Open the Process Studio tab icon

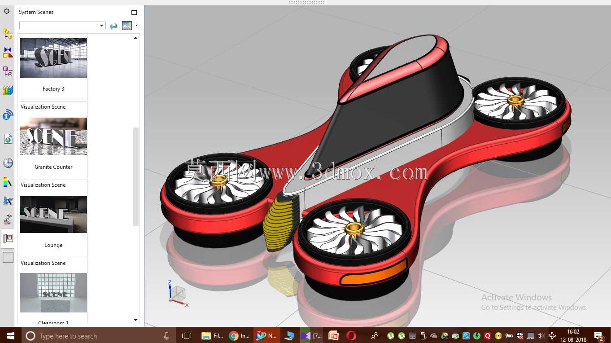coord(8,201)
